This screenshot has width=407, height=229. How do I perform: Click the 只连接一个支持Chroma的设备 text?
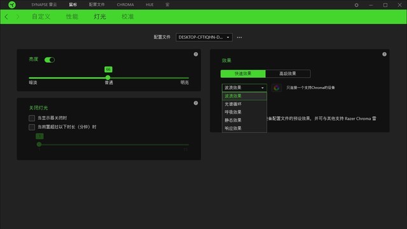[310, 88]
